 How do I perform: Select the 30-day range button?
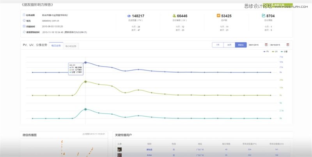pyautogui.click(x=229, y=45)
